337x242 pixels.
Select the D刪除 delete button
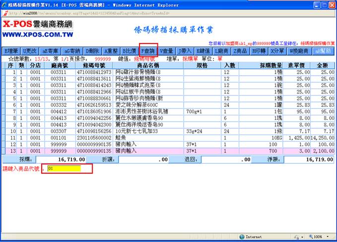coord(93,51)
